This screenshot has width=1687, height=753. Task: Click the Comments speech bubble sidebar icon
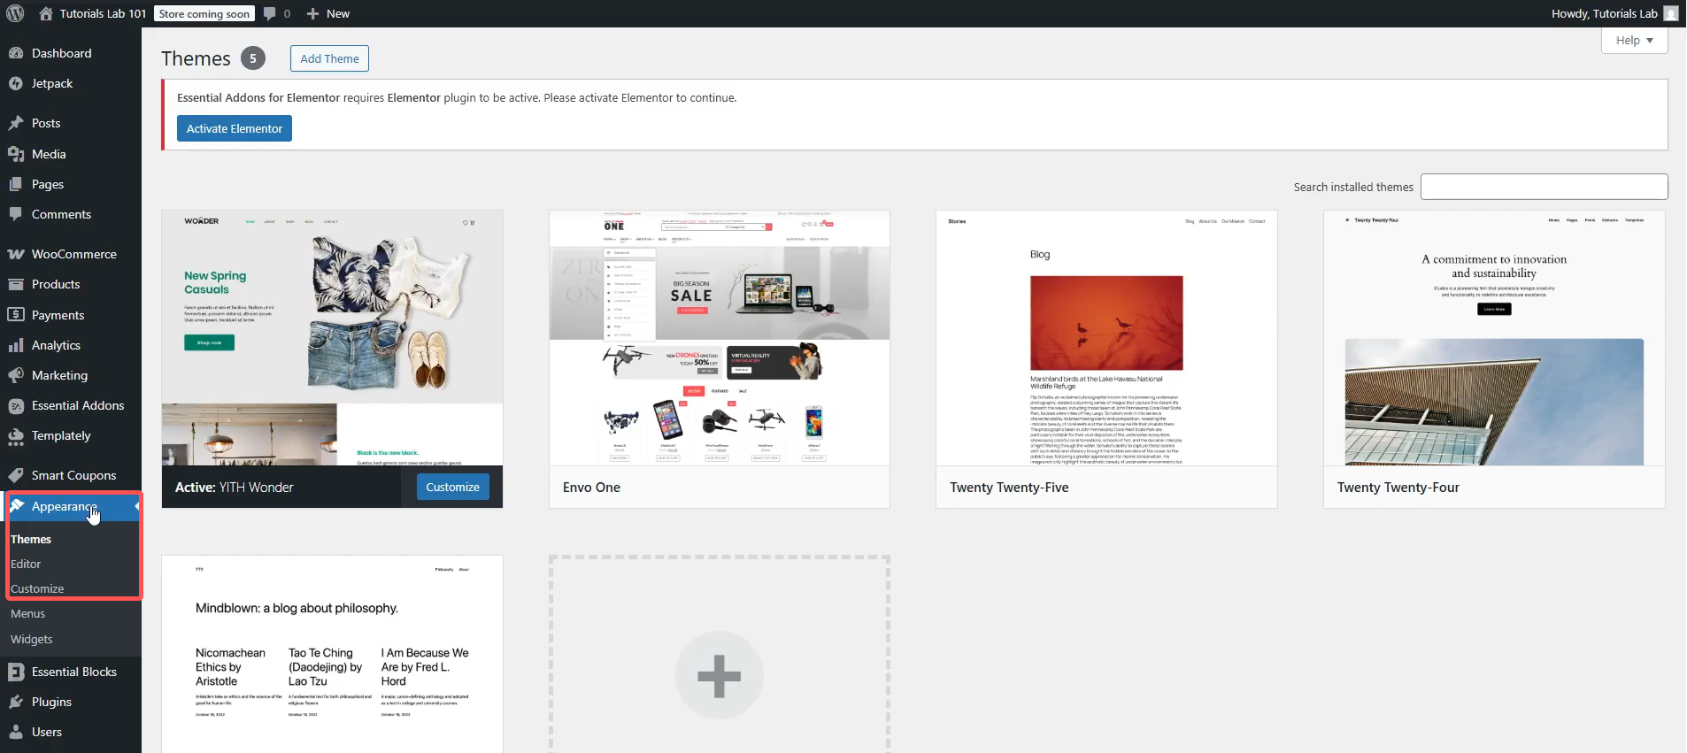tap(16, 214)
